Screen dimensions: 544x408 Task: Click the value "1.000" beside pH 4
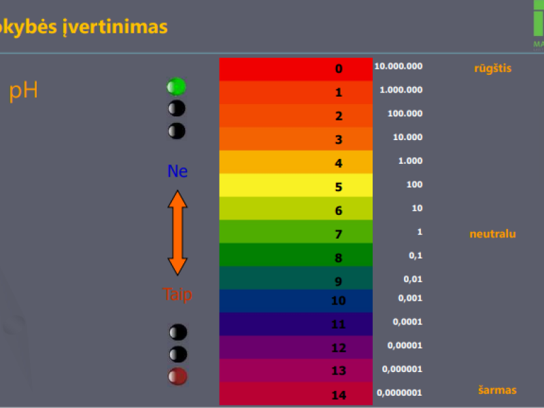(x=411, y=160)
